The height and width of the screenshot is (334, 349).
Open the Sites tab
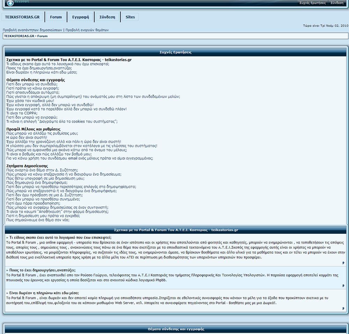[130, 17]
